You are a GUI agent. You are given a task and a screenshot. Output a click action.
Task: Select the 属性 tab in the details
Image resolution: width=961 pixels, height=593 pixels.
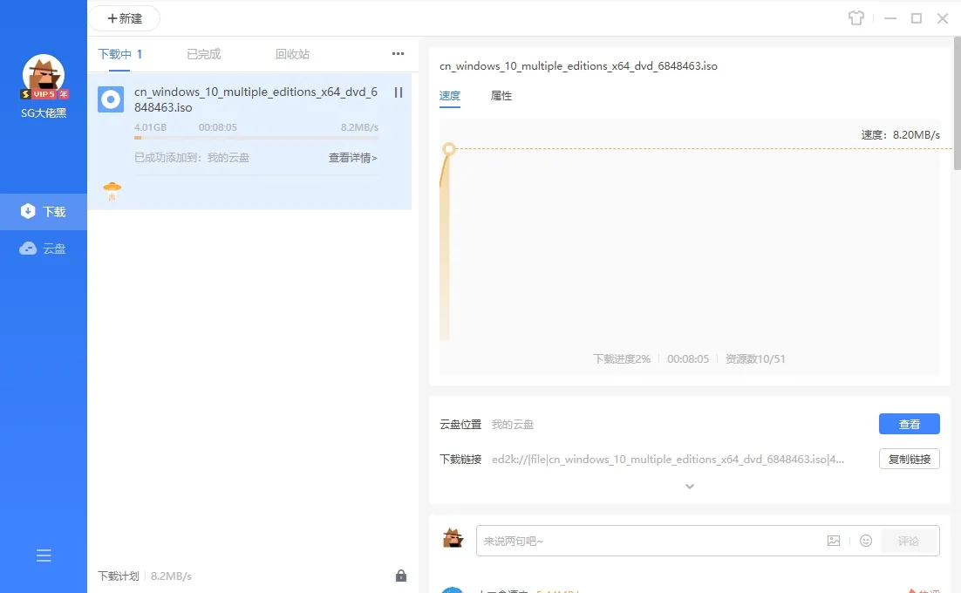coord(501,96)
